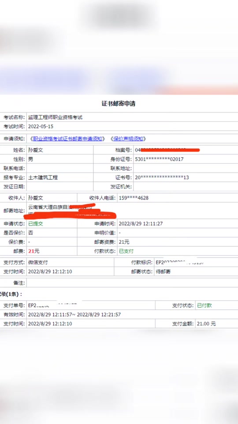Viewport: 238px width, 424px height.
Task: Open the 职业资格考试证书邮寄申请须知 link
Action: point(67,139)
